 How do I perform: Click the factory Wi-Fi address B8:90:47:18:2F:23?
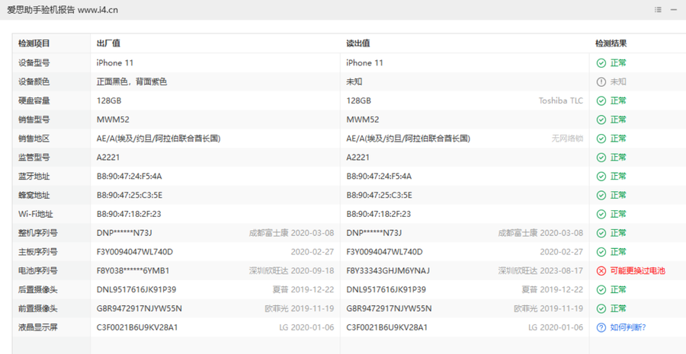pyautogui.click(x=129, y=214)
